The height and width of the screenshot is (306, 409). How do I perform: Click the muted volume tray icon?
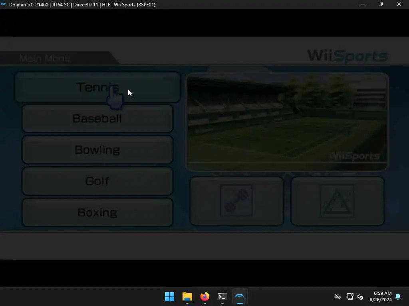coord(360,296)
